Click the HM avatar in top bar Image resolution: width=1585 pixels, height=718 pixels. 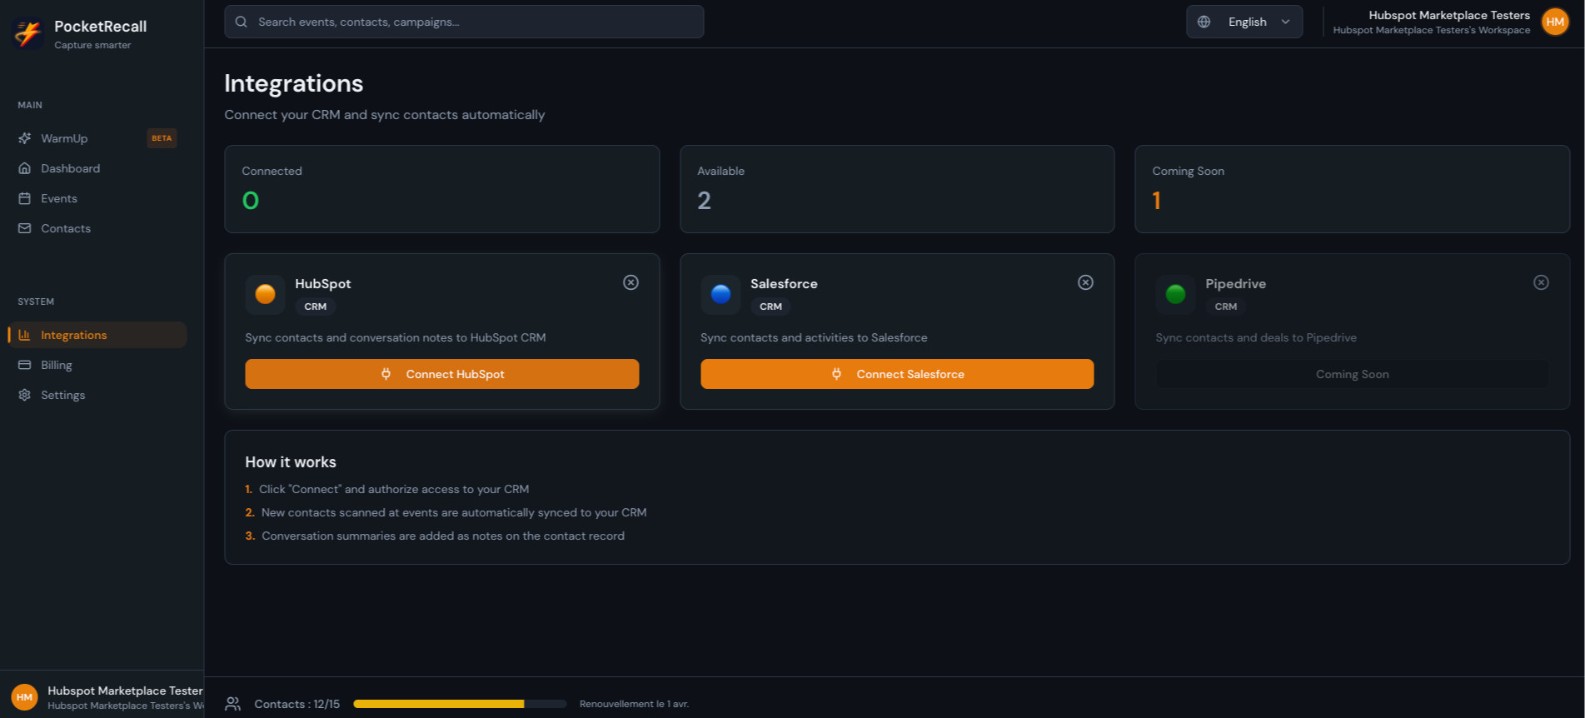click(1555, 22)
